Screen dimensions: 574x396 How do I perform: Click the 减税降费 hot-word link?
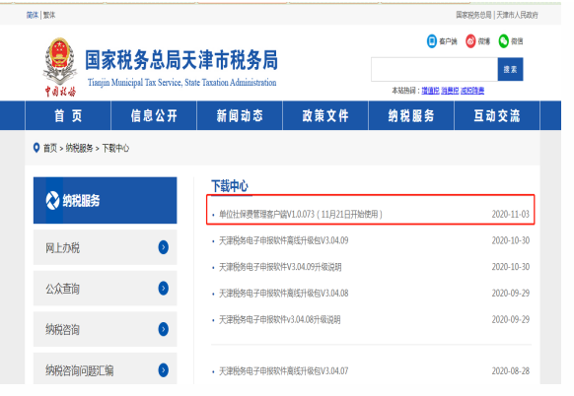tap(472, 91)
